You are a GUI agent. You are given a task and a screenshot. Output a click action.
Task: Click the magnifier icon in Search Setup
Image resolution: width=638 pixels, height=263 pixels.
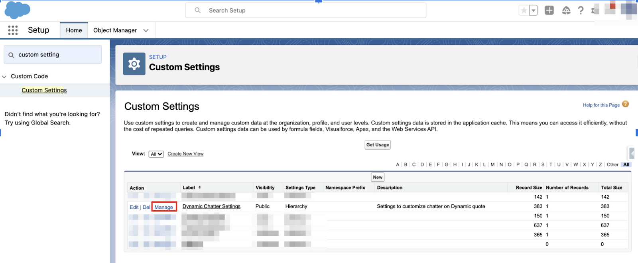click(x=197, y=10)
